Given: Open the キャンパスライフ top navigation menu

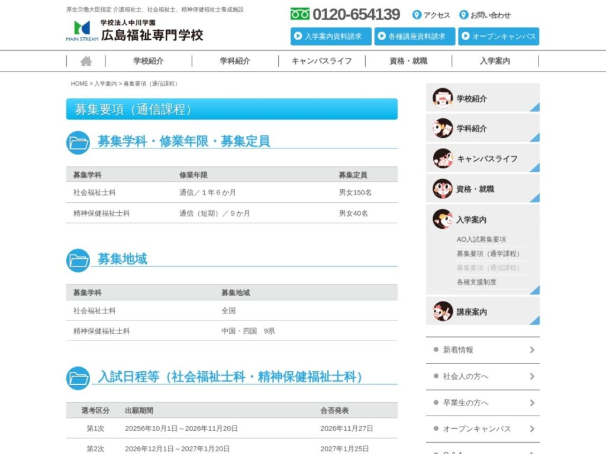Looking at the screenshot, I should pyautogui.click(x=321, y=61).
